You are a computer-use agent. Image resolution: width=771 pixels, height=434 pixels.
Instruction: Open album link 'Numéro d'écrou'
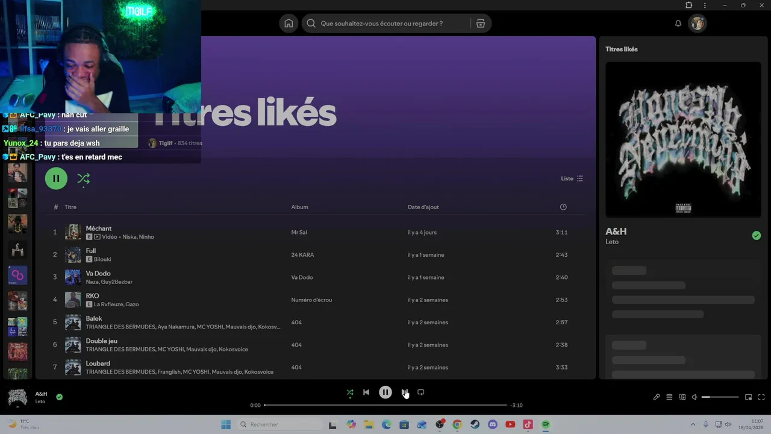point(311,300)
